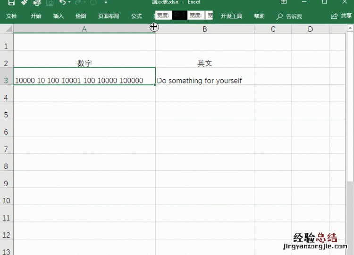Viewport: 354px width, 255px height.
Task: Switch to the 页面布局 ribbon tab
Action: coord(109,16)
